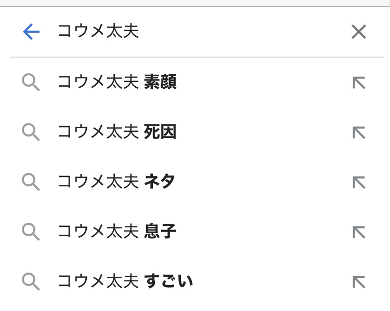Click magnifier icon beside ネタ suggestion
The image size is (390, 311).
[x=31, y=182]
